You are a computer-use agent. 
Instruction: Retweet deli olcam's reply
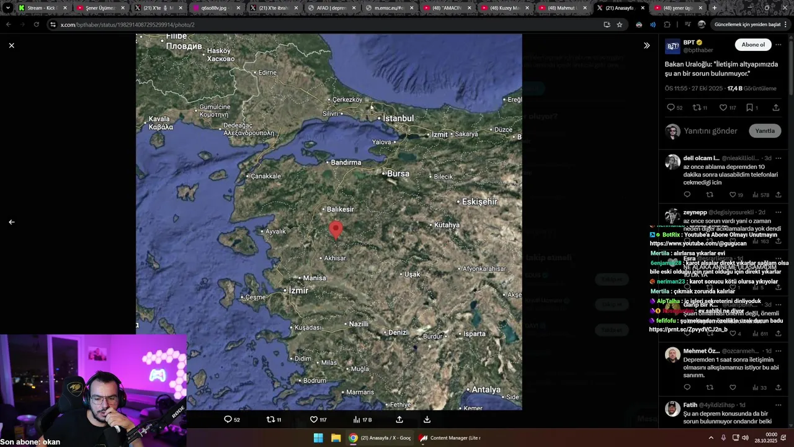click(710, 195)
